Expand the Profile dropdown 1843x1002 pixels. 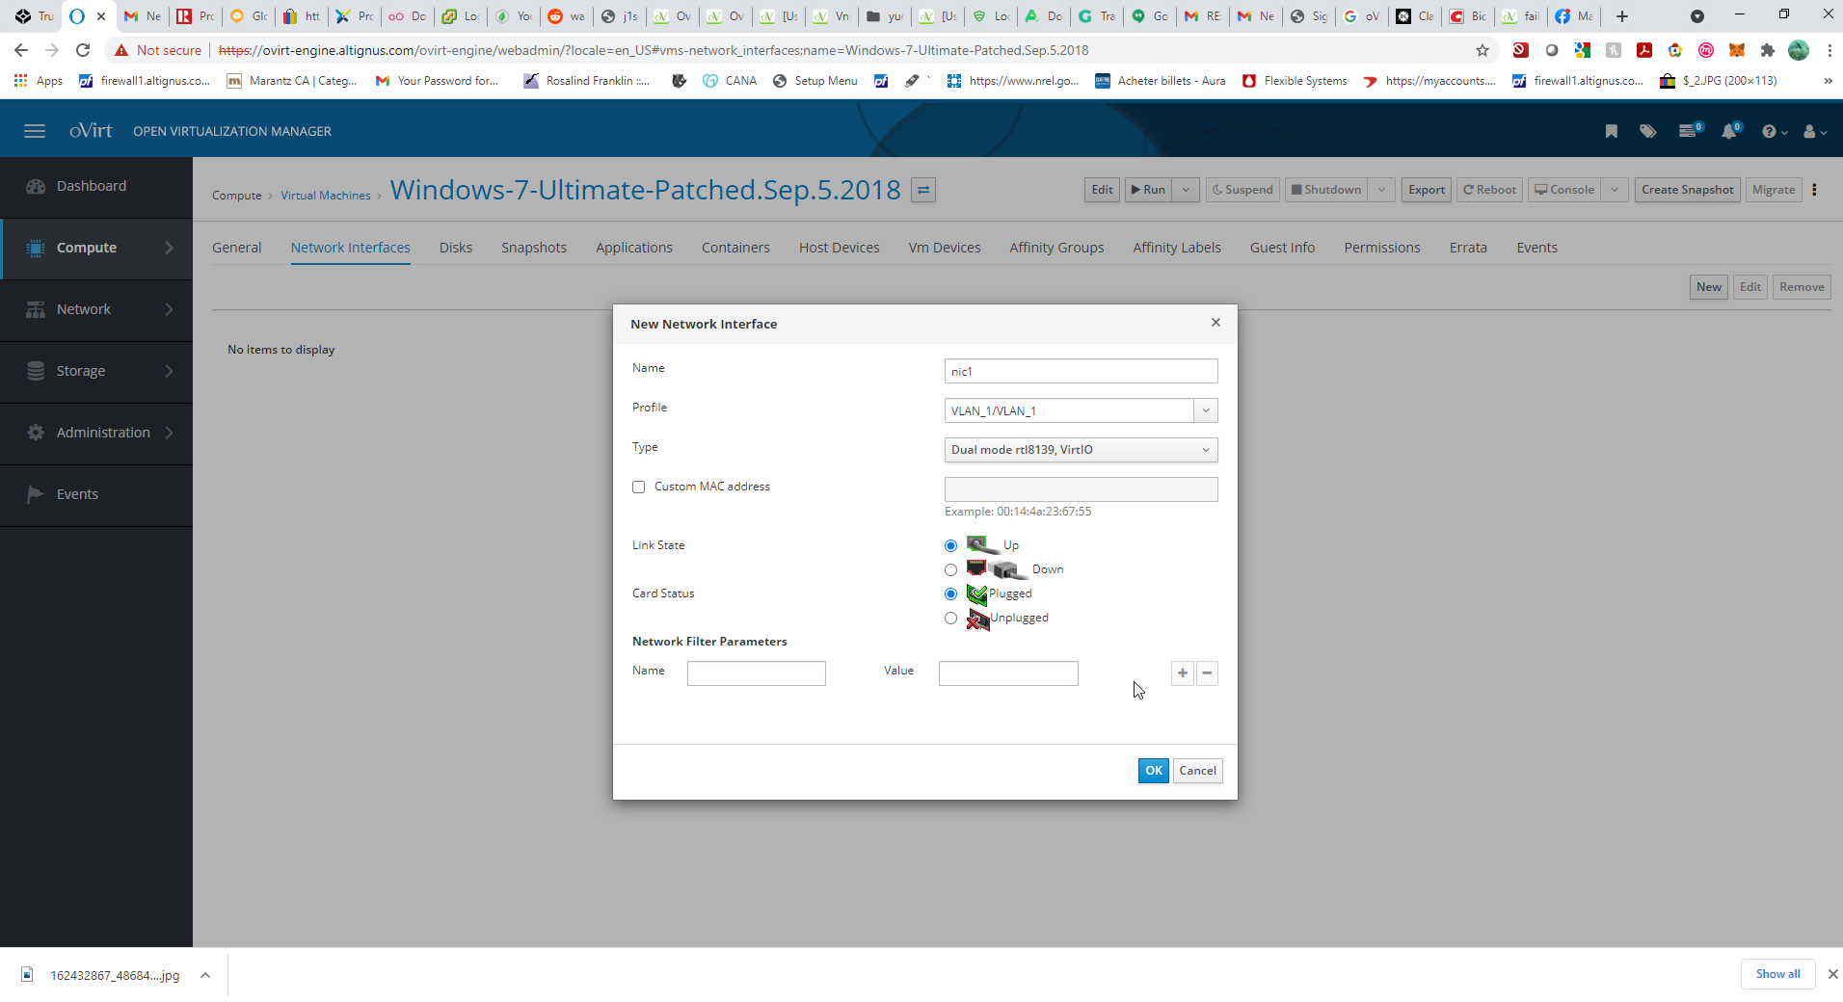(1205, 411)
